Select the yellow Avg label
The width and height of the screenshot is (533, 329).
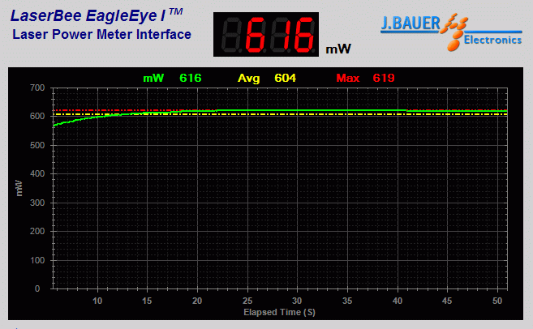pos(248,79)
